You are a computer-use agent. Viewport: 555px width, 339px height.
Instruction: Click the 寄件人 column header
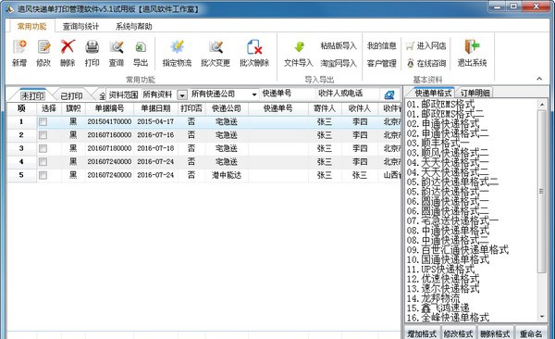pyautogui.click(x=325, y=108)
